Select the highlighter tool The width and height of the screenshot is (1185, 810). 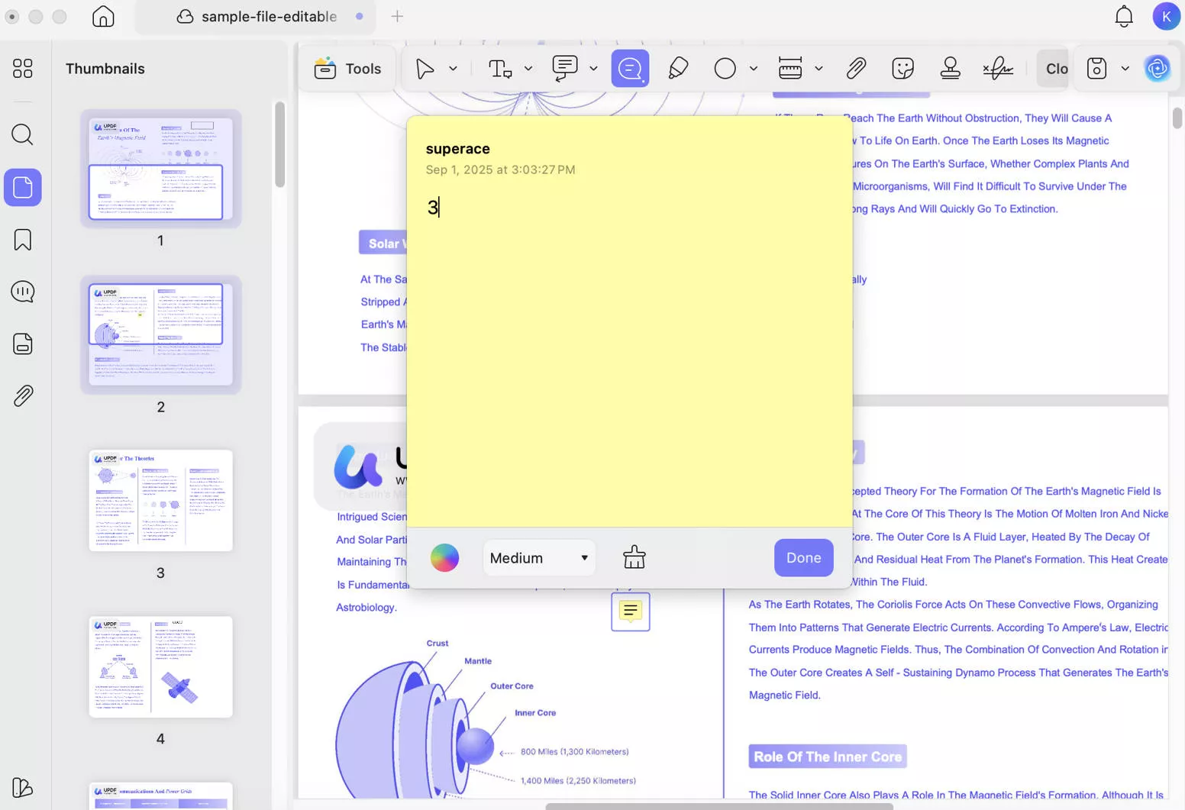pyautogui.click(x=677, y=68)
